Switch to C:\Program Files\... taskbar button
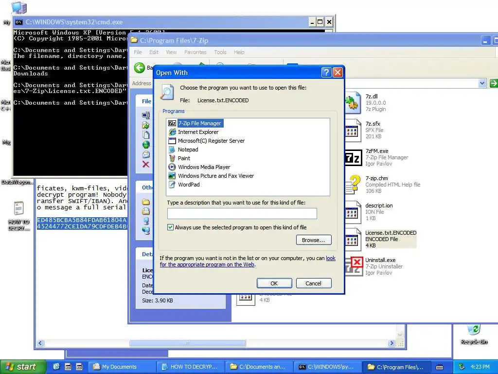498x374 pixels. 396,367
